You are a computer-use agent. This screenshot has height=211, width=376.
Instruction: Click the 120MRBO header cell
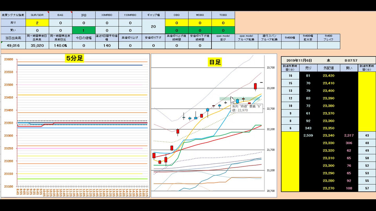pyautogui.click(x=130, y=15)
